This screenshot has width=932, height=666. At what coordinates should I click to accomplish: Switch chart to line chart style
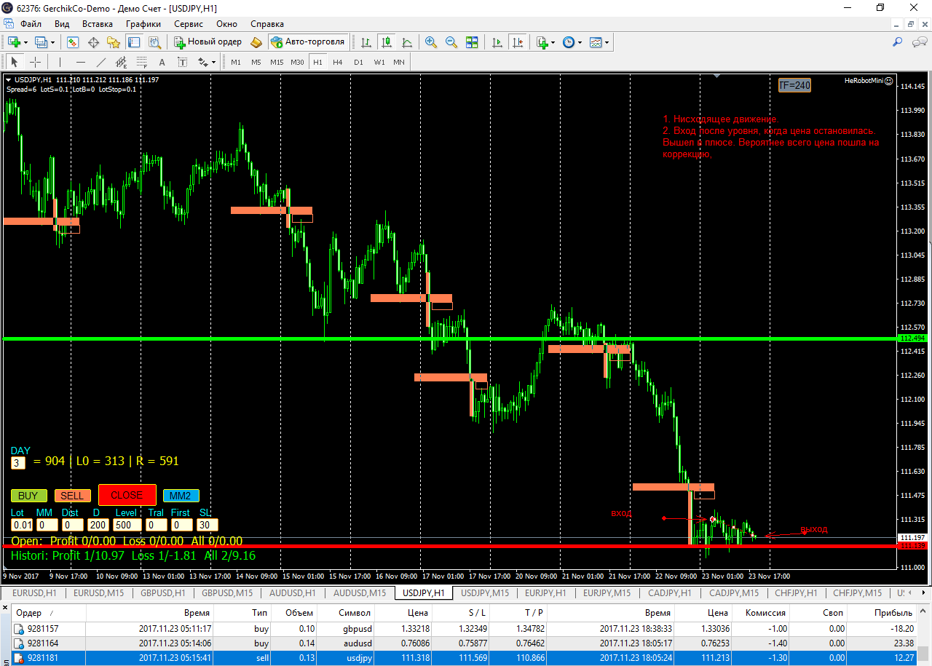pyautogui.click(x=407, y=42)
